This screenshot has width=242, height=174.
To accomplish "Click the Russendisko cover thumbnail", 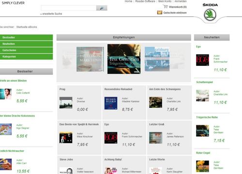I will (x=111, y=103).
